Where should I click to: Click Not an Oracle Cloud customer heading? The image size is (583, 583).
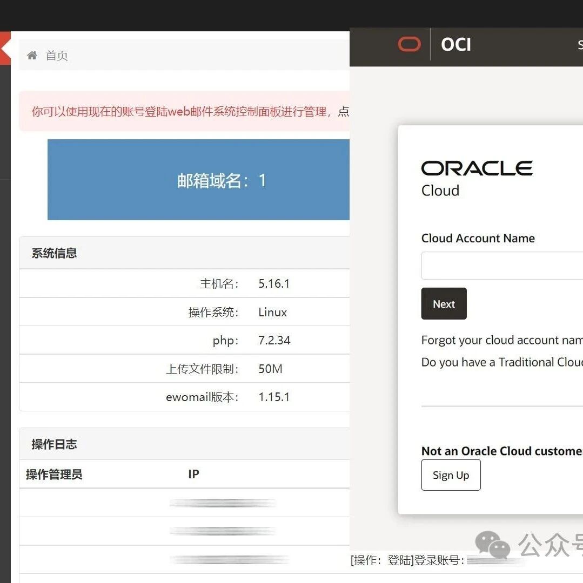point(502,451)
